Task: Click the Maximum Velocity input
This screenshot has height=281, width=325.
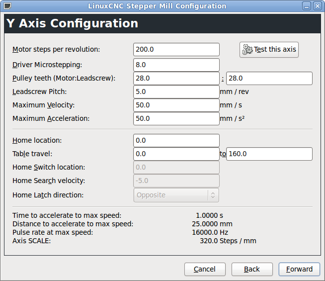Action: (176, 105)
